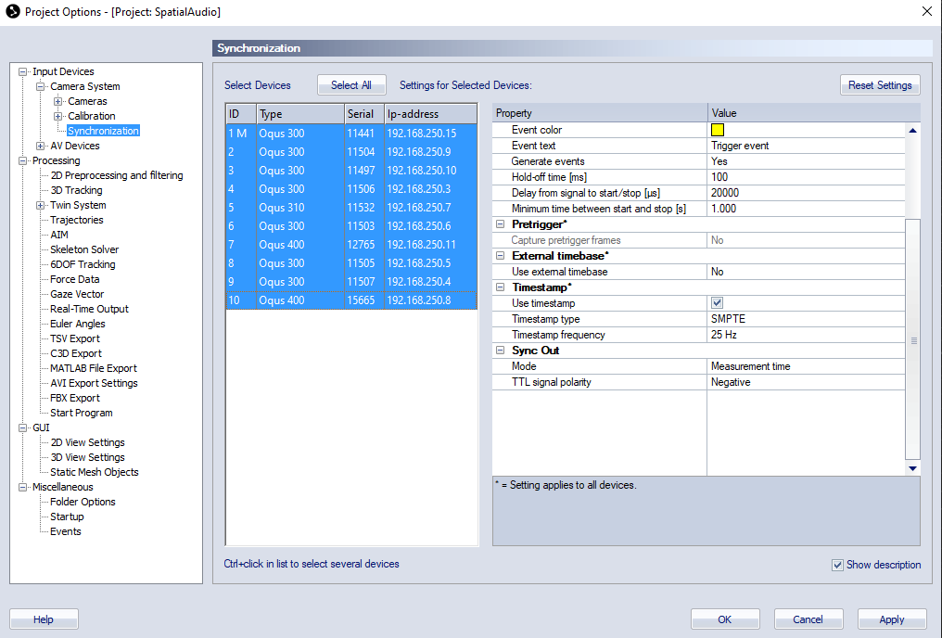Collapse the Processing tree node
Image resolution: width=942 pixels, height=638 pixels.
pyautogui.click(x=23, y=160)
